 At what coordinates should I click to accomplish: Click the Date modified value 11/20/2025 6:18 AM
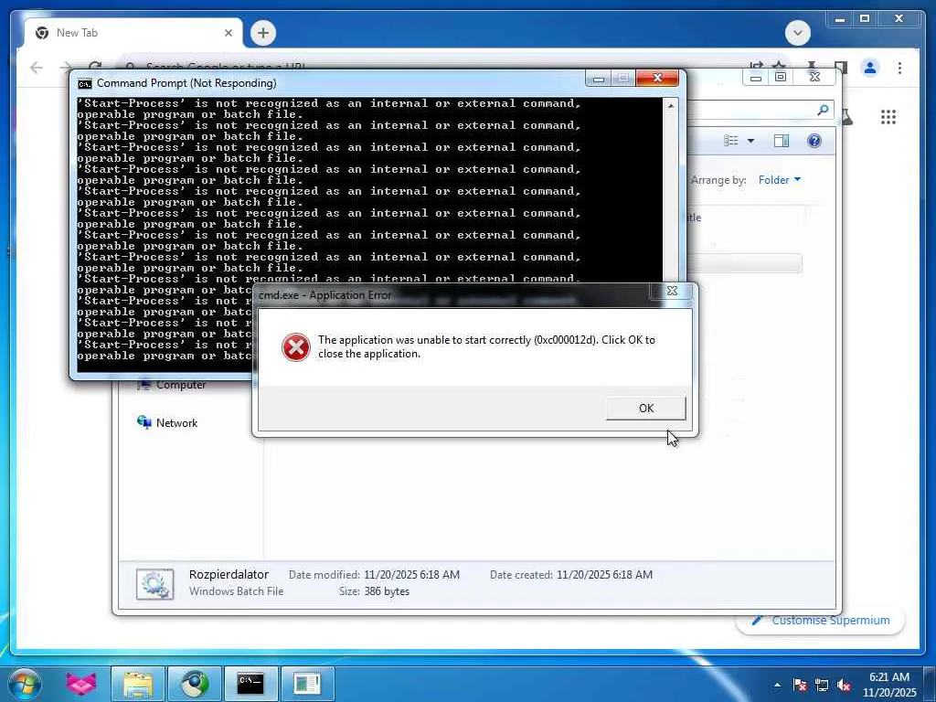[x=412, y=575]
